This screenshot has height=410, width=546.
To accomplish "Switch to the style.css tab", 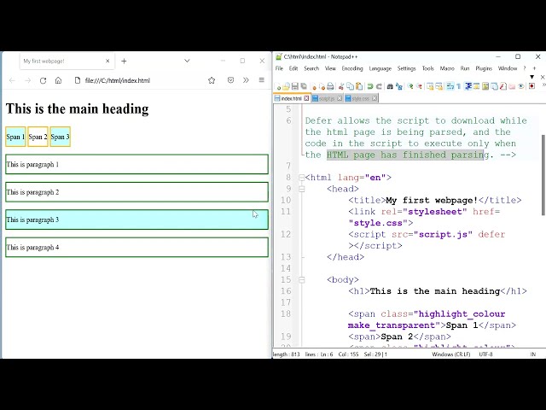I will coord(360,99).
